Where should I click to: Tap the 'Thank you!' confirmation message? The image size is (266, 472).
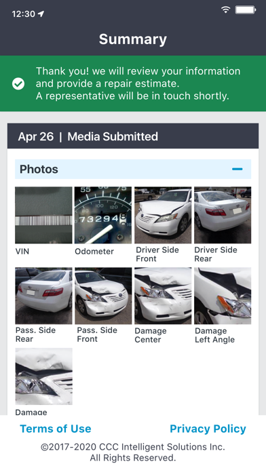tap(138, 83)
